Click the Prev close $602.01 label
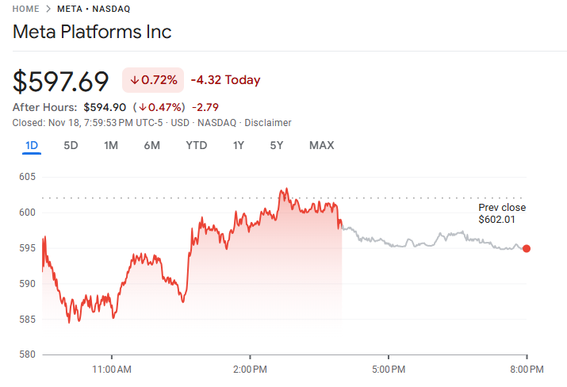 (x=501, y=213)
